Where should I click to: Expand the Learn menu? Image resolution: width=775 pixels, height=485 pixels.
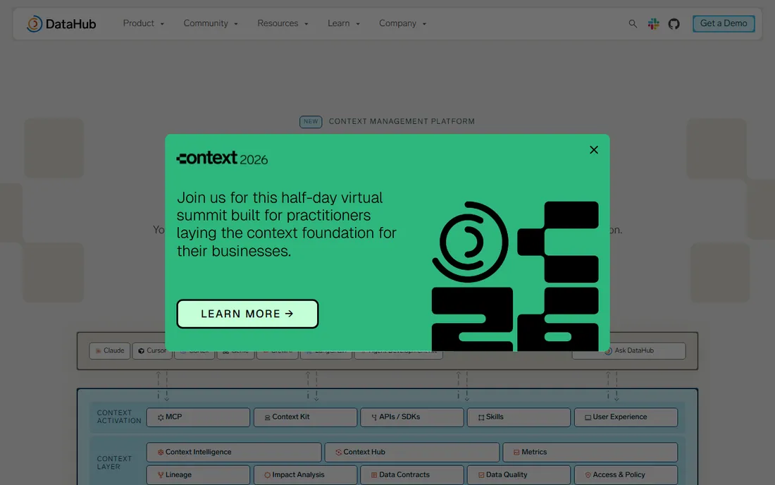(x=344, y=24)
